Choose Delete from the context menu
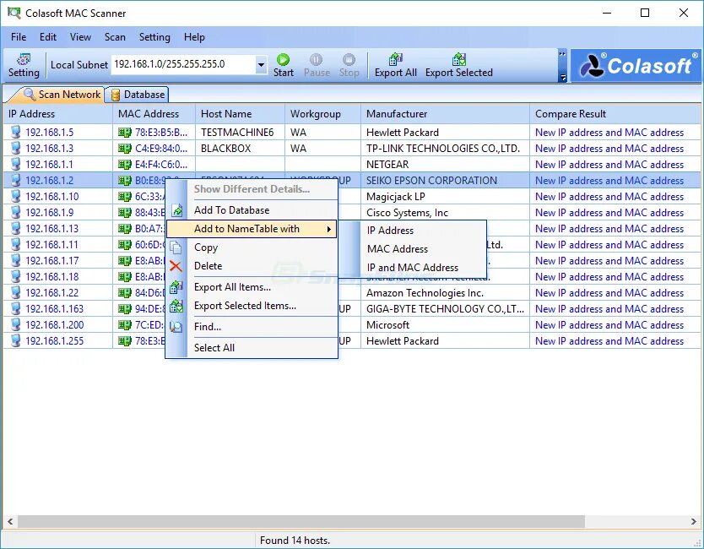Viewport: 704px width, 549px height. click(252, 266)
